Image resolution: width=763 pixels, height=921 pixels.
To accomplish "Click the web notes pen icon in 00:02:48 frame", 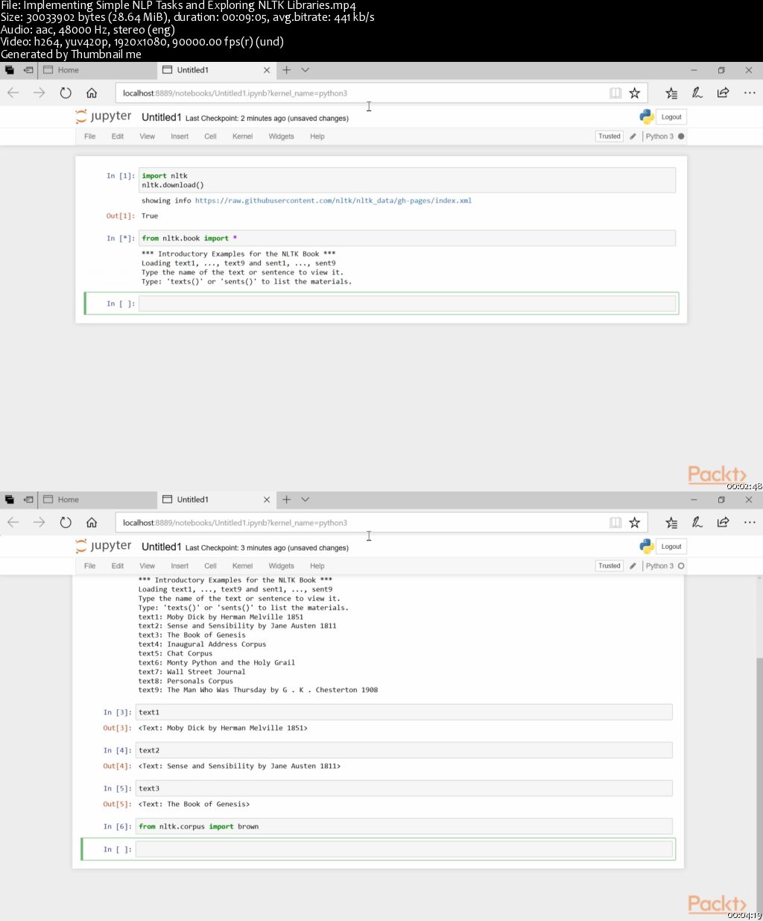I will (697, 93).
